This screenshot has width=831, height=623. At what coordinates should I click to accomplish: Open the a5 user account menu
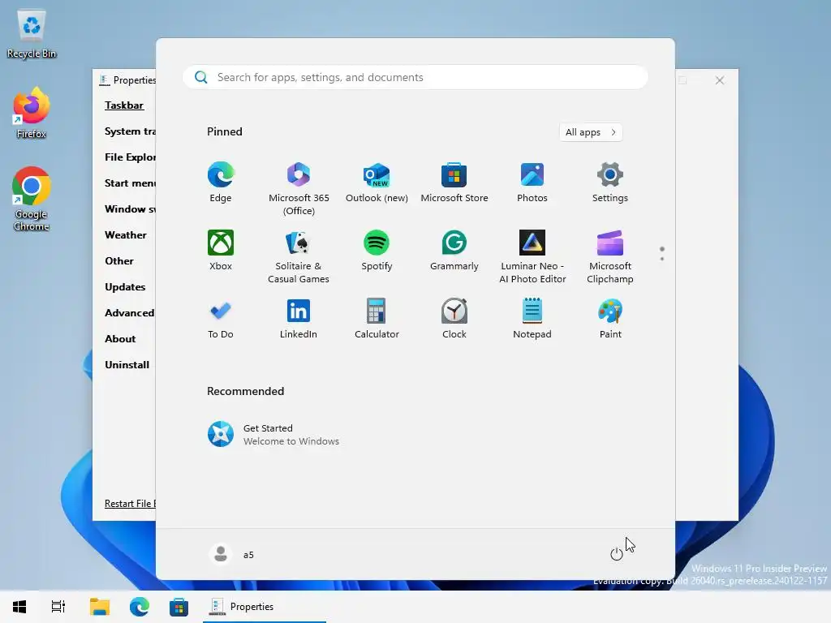click(231, 554)
